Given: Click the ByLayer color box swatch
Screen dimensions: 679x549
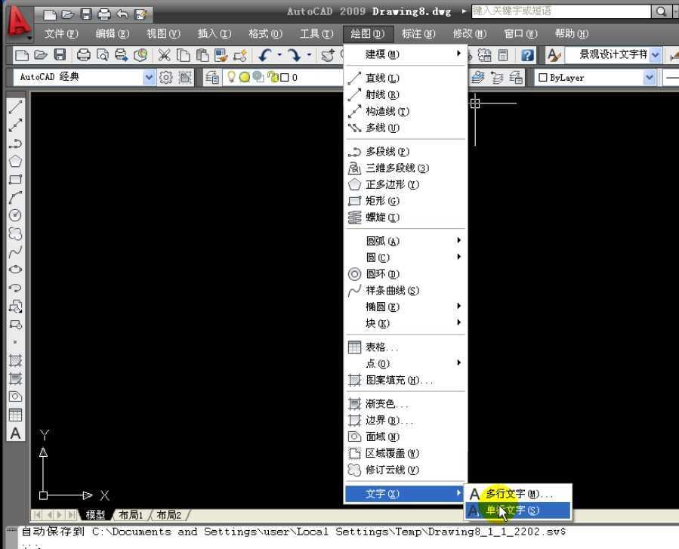Looking at the screenshot, I should pos(542,78).
